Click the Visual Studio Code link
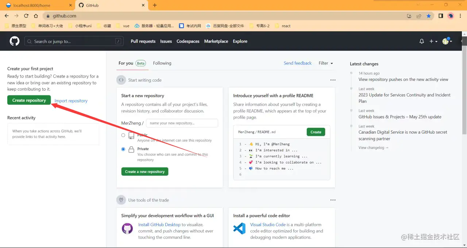The height and width of the screenshot is (248, 467). pyautogui.click(x=268, y=225)
